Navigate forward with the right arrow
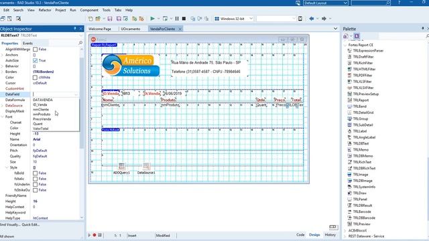The image size is (429, 241). [324, 19]
